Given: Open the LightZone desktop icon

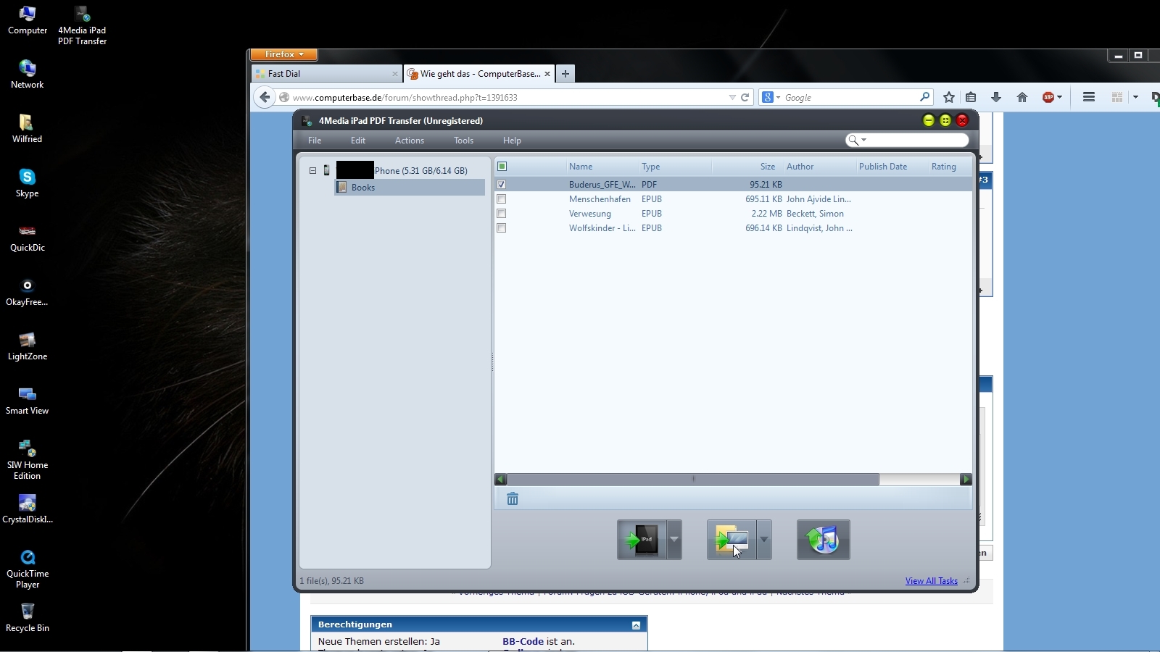Looking at the screenshot, I should [x=28, y=346].
